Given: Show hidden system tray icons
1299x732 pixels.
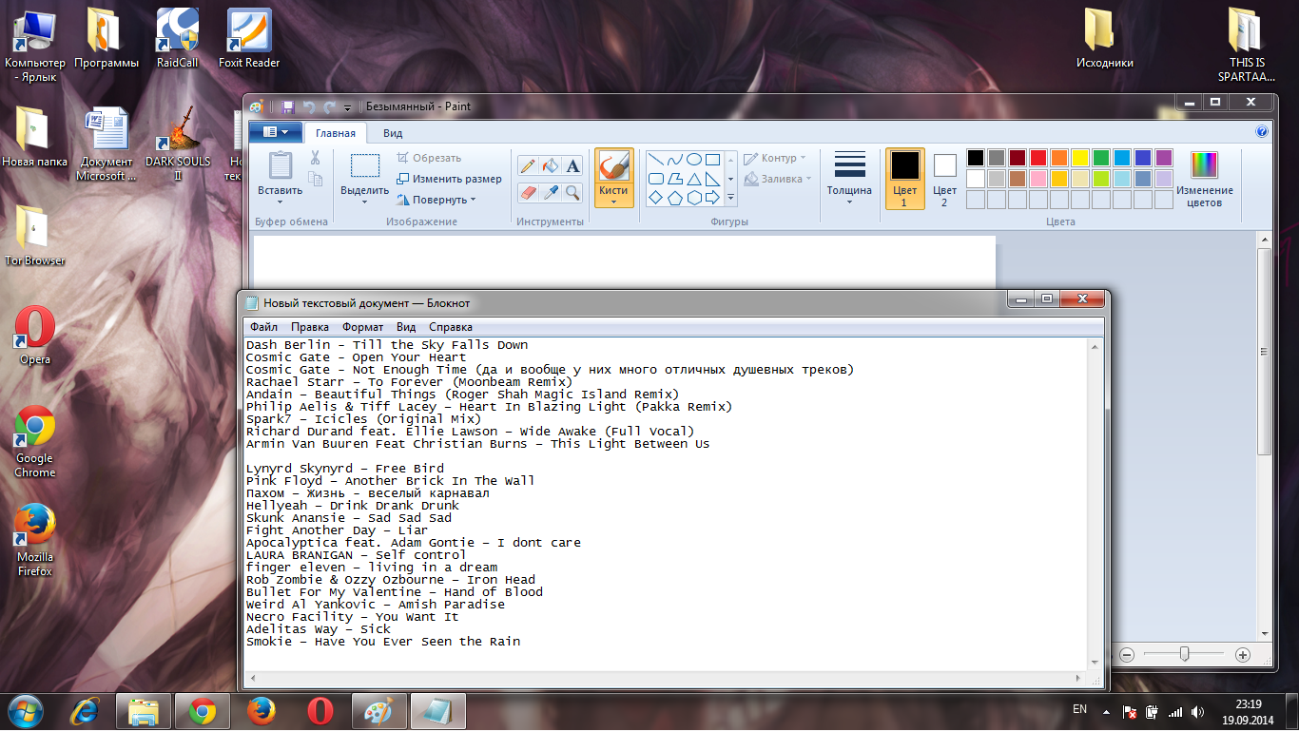Looking at the screenshot, I should (1105, 711).
